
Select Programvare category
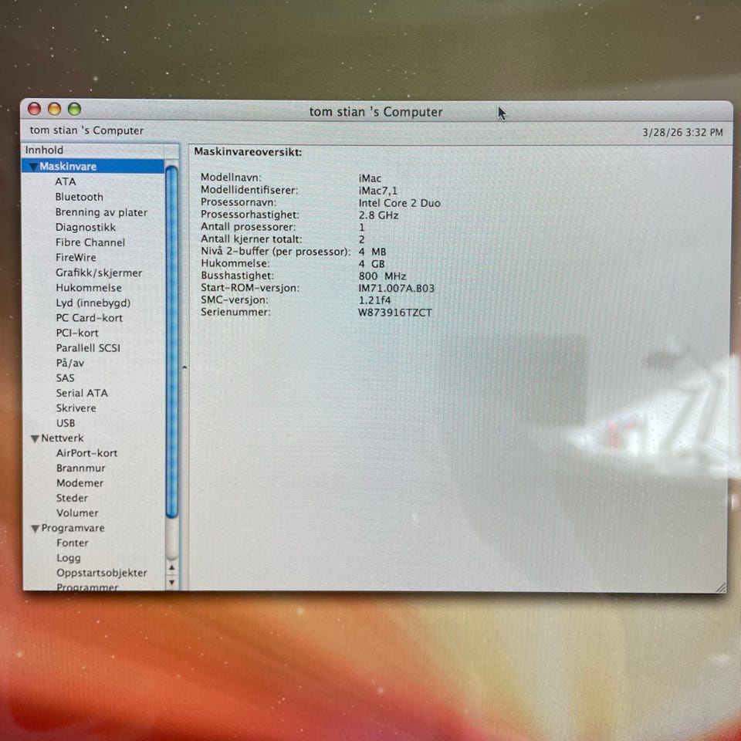pyautogui.click(x=73, y=528)
